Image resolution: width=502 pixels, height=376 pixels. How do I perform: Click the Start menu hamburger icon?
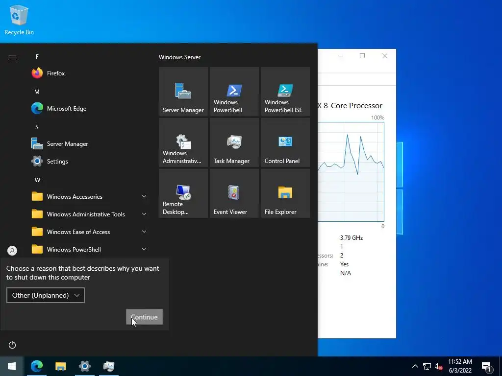tap(12, 57)
